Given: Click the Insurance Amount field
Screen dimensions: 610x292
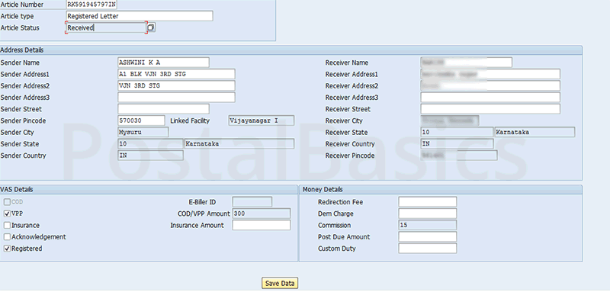Looking at the screenshot, I should (x=262, y=225).
